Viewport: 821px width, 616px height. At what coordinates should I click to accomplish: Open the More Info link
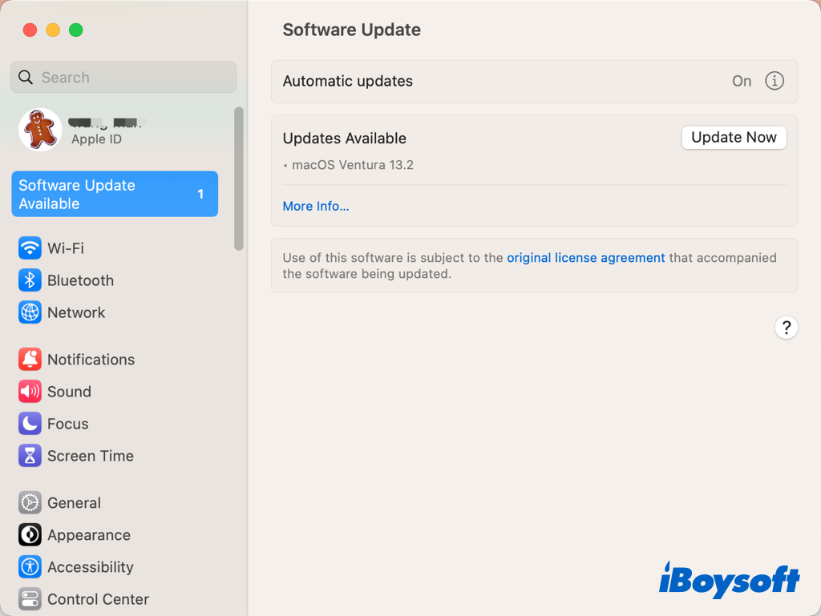tap(316, 206)
